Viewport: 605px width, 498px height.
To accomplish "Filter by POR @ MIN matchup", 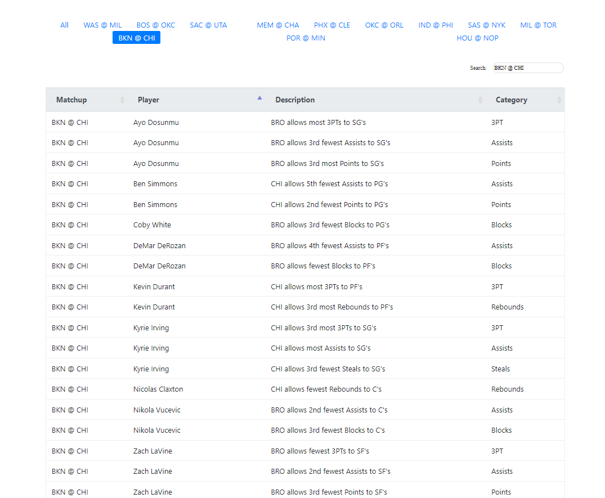I will coord(306,38).
